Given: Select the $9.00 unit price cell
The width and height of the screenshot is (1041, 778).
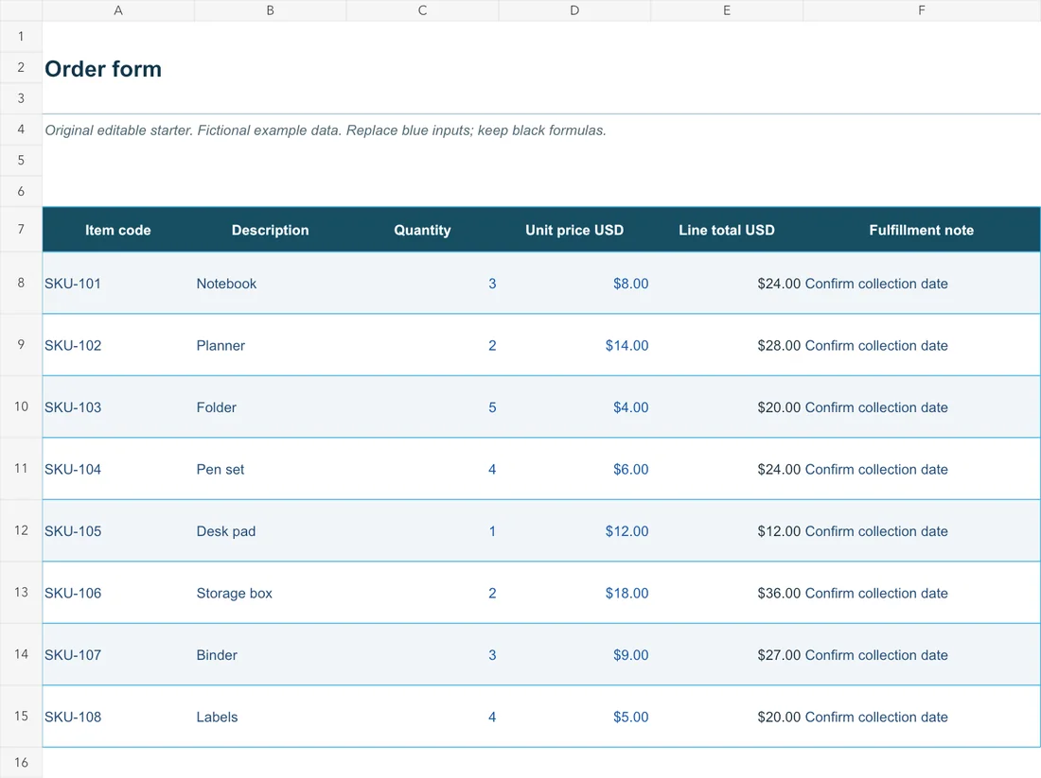Looking at the screenshot, I should pyautogui.click(x=574, y=654).
